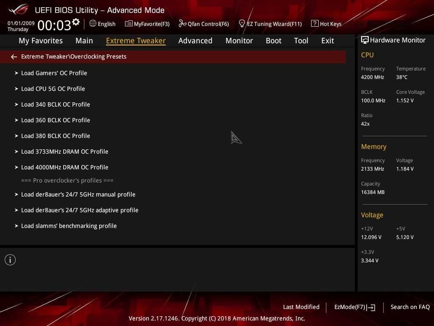434x326 pixels.
Task: Open the Monitor tab
Action: [239, 41]
